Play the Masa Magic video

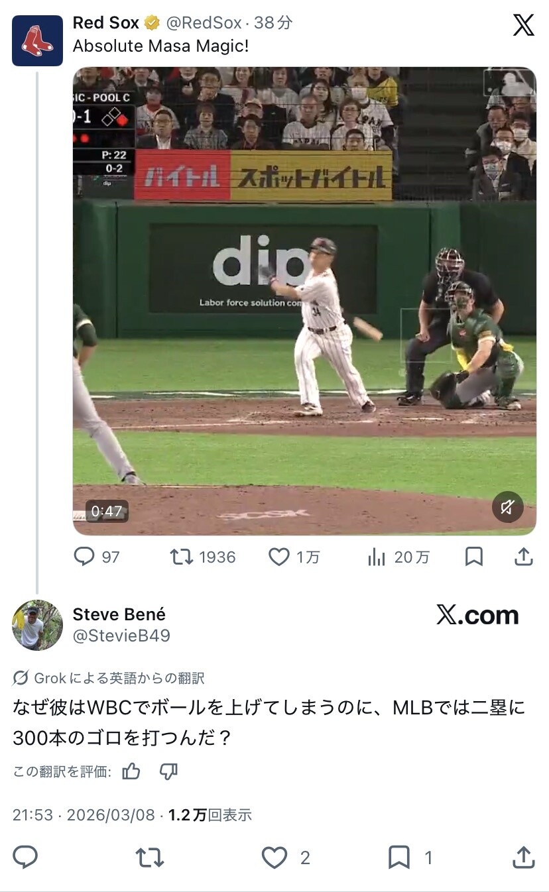pyautogui.click(x=304, y=301)
